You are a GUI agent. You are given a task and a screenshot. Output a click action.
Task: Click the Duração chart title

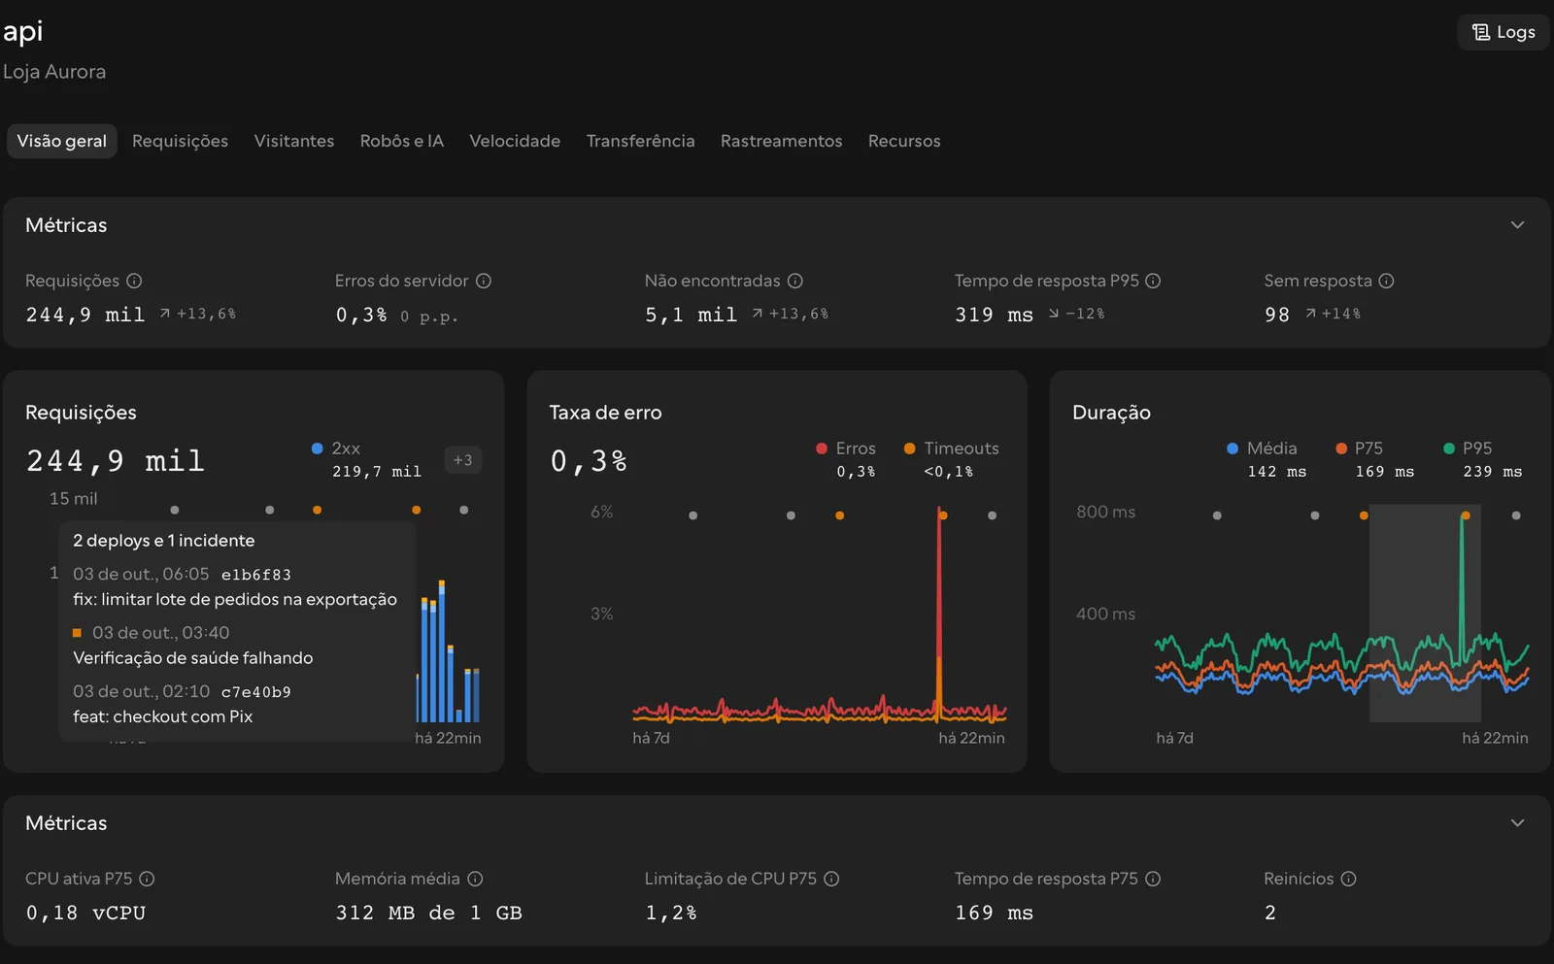(1111, 413)
